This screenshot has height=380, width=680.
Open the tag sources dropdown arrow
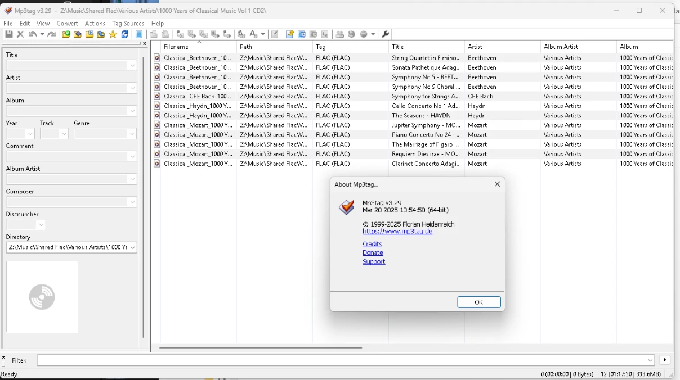click(x=373, y=34)
